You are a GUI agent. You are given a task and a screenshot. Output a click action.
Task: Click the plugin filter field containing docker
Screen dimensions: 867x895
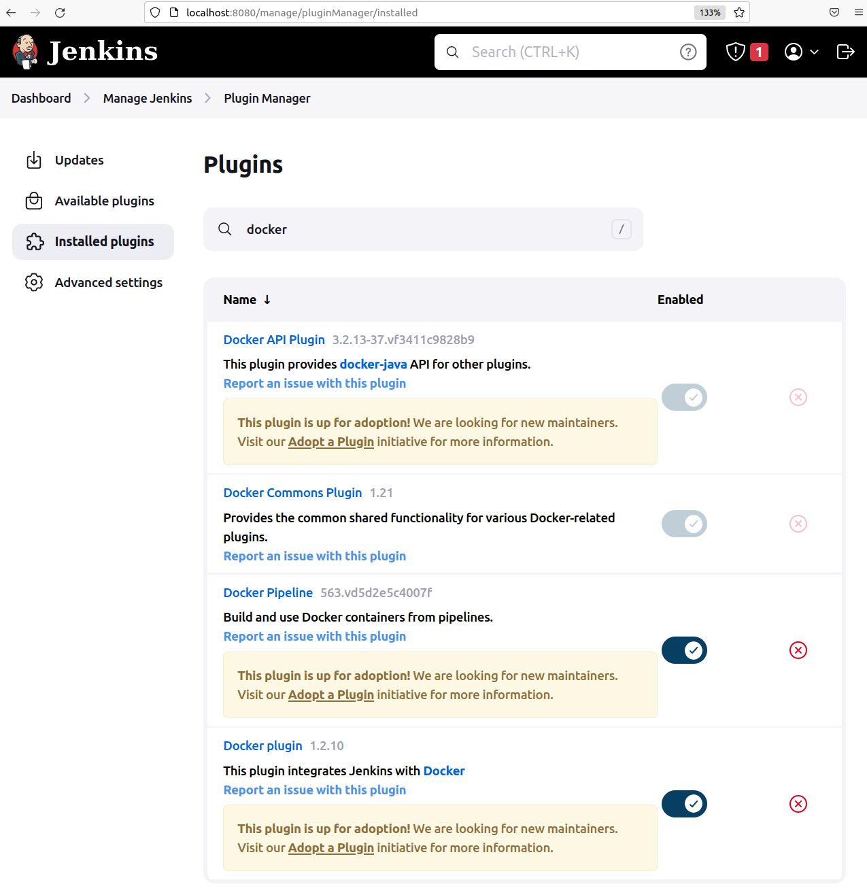click(x=423, y=229)
